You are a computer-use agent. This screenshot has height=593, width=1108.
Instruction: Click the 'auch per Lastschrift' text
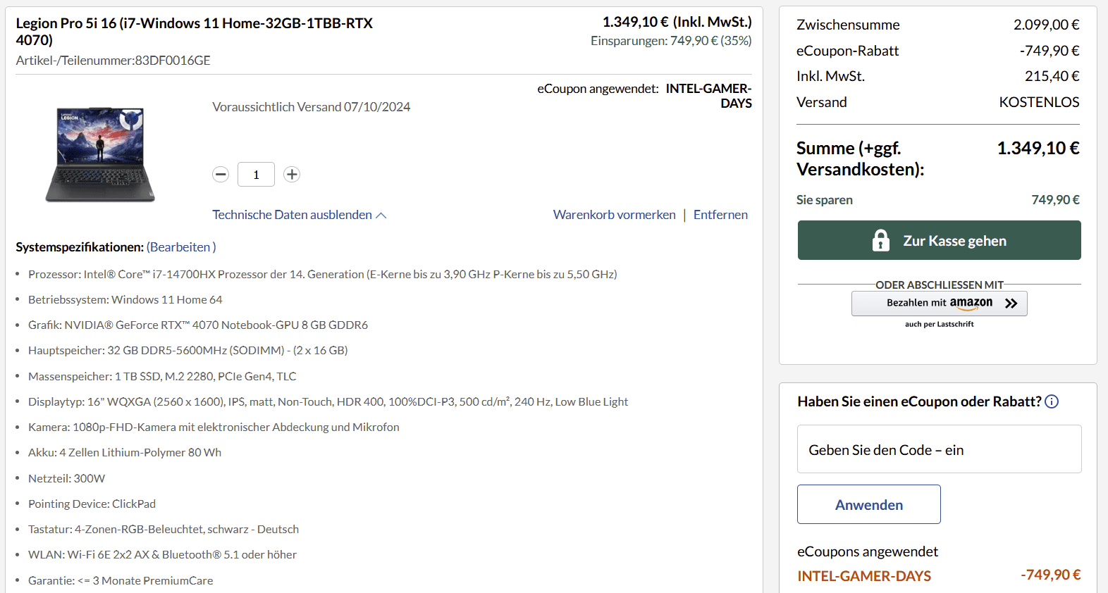pos(939,325)
